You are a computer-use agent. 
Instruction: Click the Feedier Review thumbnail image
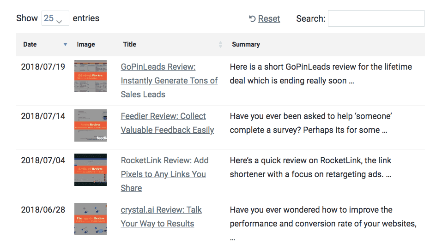(x=91, y=125)
